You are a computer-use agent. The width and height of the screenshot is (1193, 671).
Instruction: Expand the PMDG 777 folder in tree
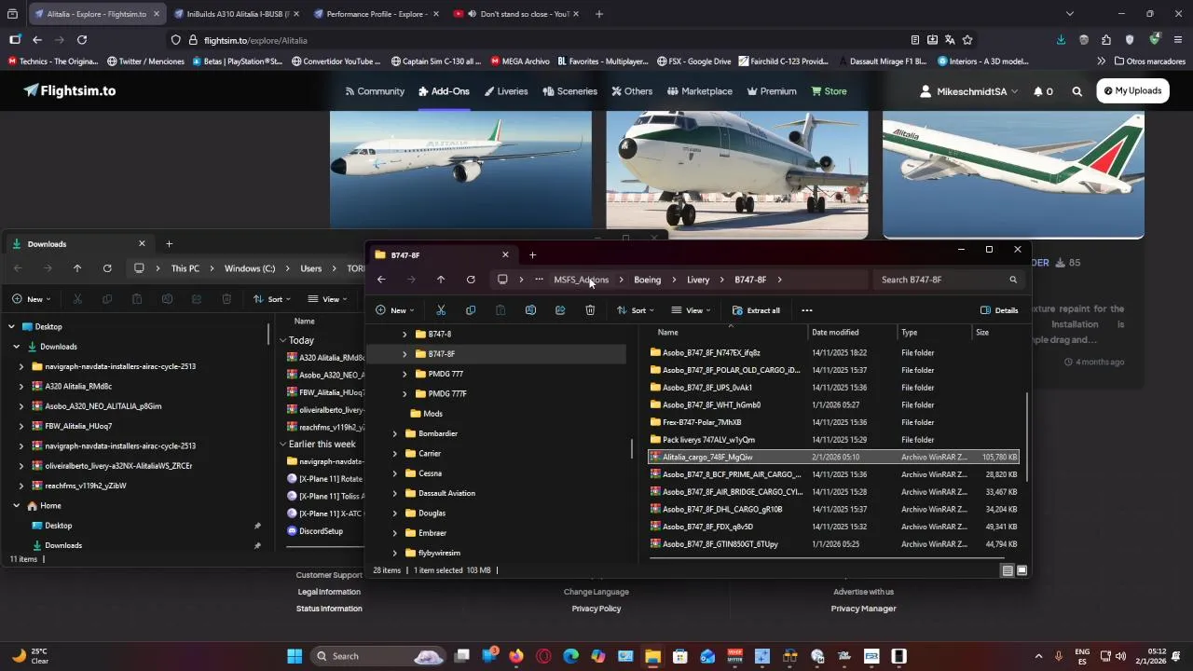point(405,375)
